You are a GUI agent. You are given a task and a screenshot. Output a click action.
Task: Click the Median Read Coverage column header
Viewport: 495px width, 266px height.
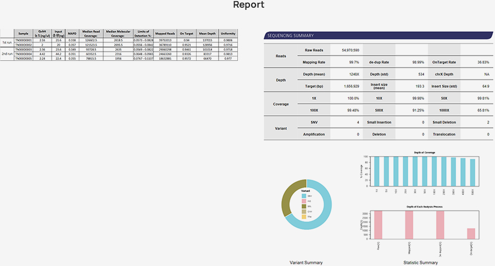coord(91,33)
